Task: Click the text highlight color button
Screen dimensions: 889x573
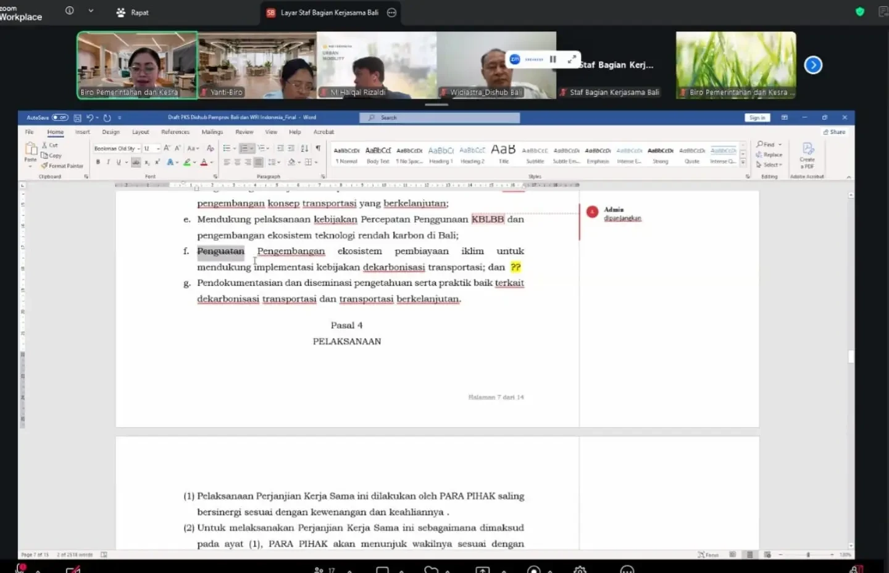Action: coord(186,162)
